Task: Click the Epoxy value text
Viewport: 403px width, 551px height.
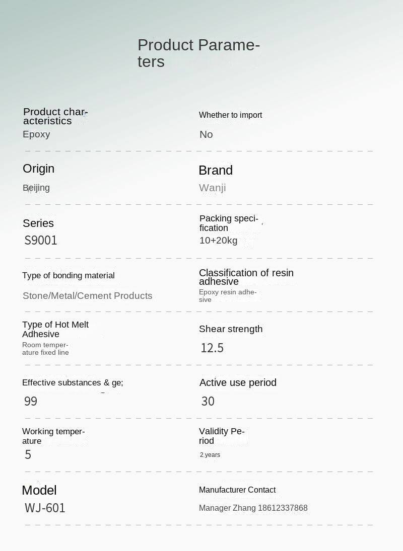Action: point(36,134)
